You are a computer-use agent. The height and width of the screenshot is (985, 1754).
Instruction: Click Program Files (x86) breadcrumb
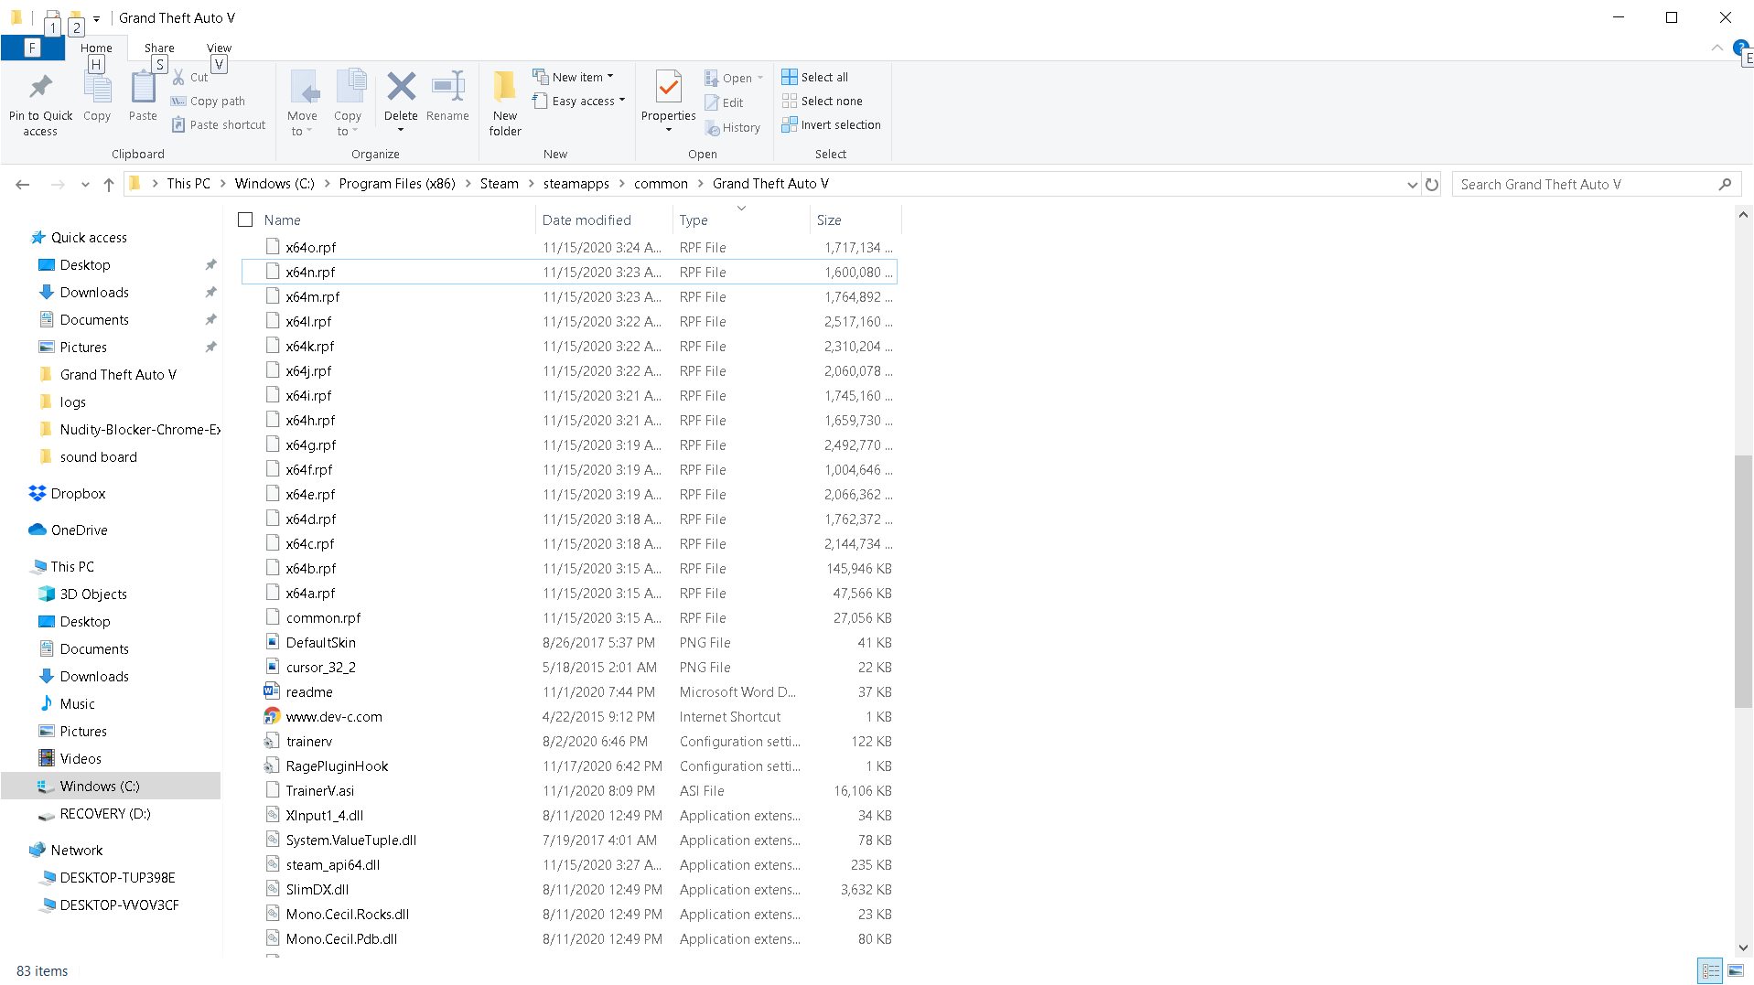[397, 184]
